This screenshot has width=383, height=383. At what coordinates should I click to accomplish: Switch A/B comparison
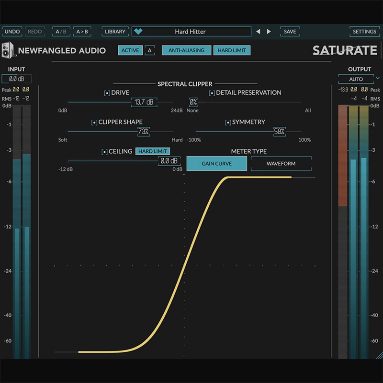(x=61, y=32)
